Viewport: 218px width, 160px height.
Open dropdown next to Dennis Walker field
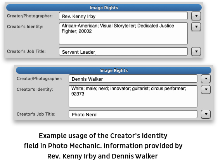(206, 78)
